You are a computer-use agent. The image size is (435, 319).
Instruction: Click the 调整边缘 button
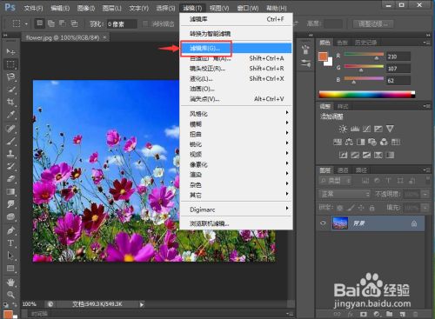coord(373,23)
